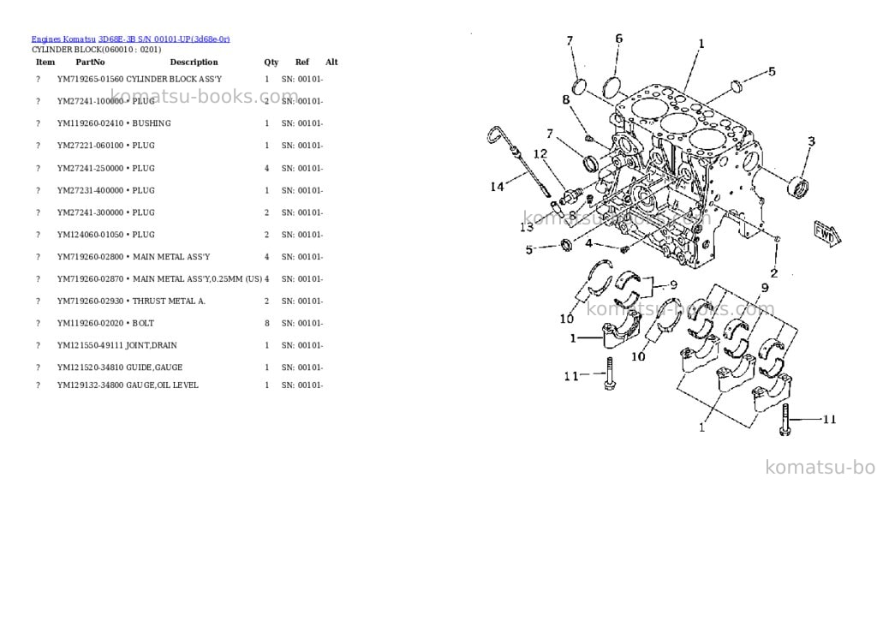Click the PartNo column header
This screenshot has width=877, height=621.
[x=90, y=62]
